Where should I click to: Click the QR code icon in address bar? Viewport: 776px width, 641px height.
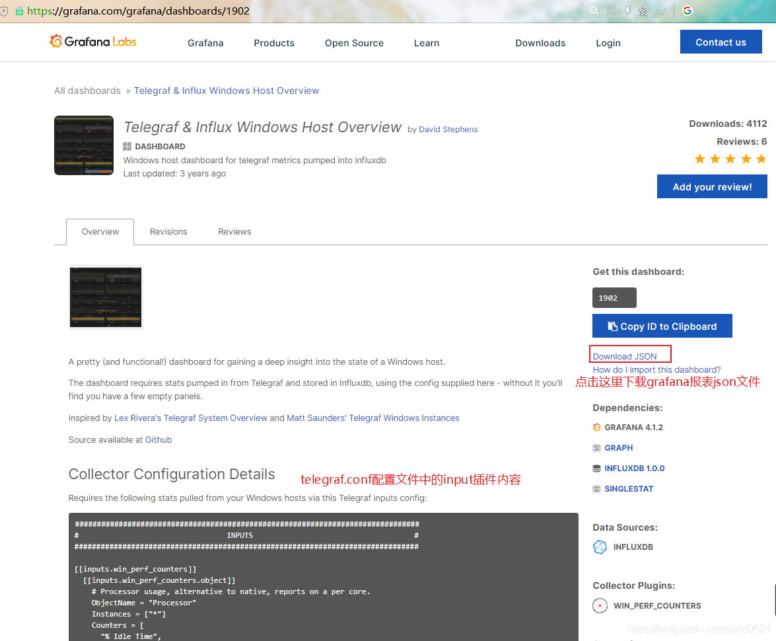point(611,11)
